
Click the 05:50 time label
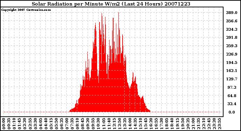click(x=56, y=124)
